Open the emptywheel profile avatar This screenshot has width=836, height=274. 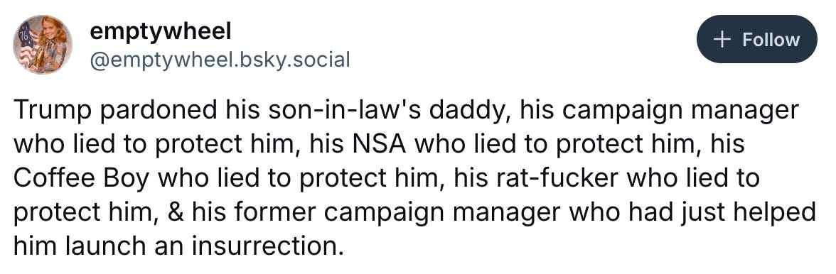43,44
